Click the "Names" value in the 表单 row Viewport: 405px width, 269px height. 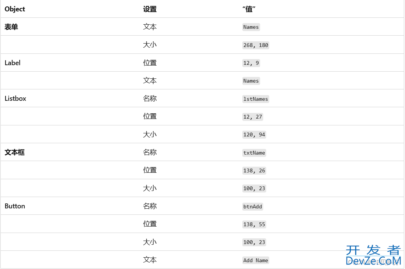point(251,27)
